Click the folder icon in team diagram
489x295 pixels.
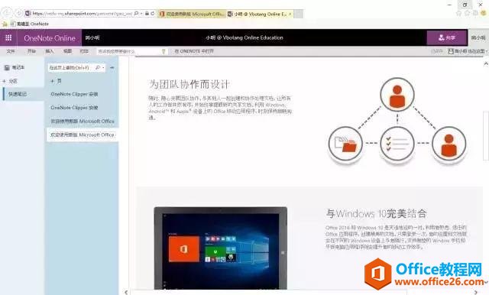pyautogui.click(x=345, y=144)
